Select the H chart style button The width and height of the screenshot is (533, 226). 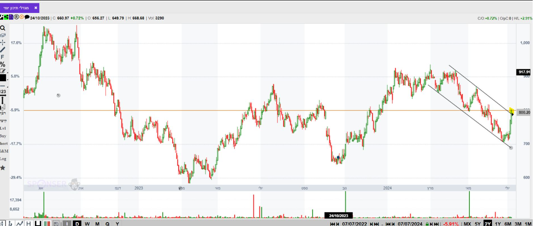click(28, 223)
